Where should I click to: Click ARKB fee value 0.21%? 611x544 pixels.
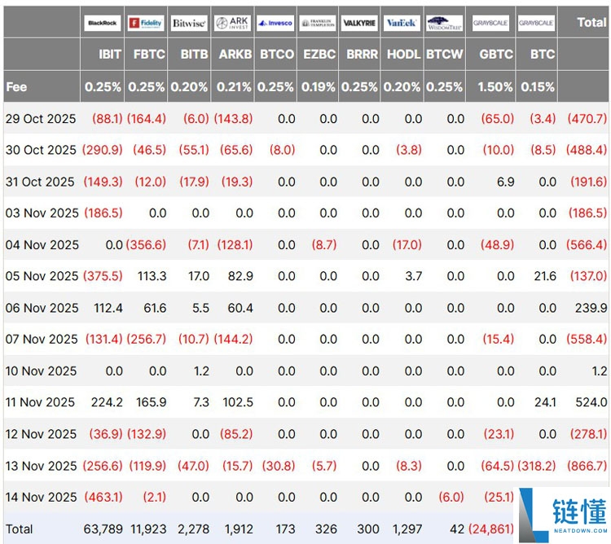coord(234,86)
